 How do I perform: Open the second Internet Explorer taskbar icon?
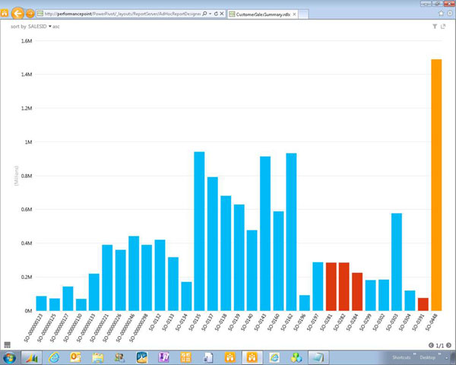[x=274, y=357]
